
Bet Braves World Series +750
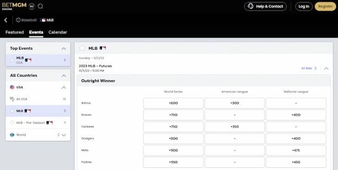tap(173, 115)
